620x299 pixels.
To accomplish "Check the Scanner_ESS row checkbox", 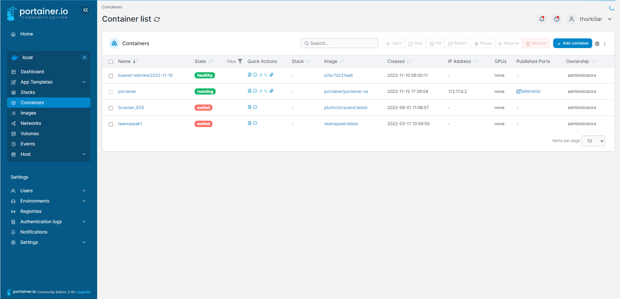I will [111, 108].
